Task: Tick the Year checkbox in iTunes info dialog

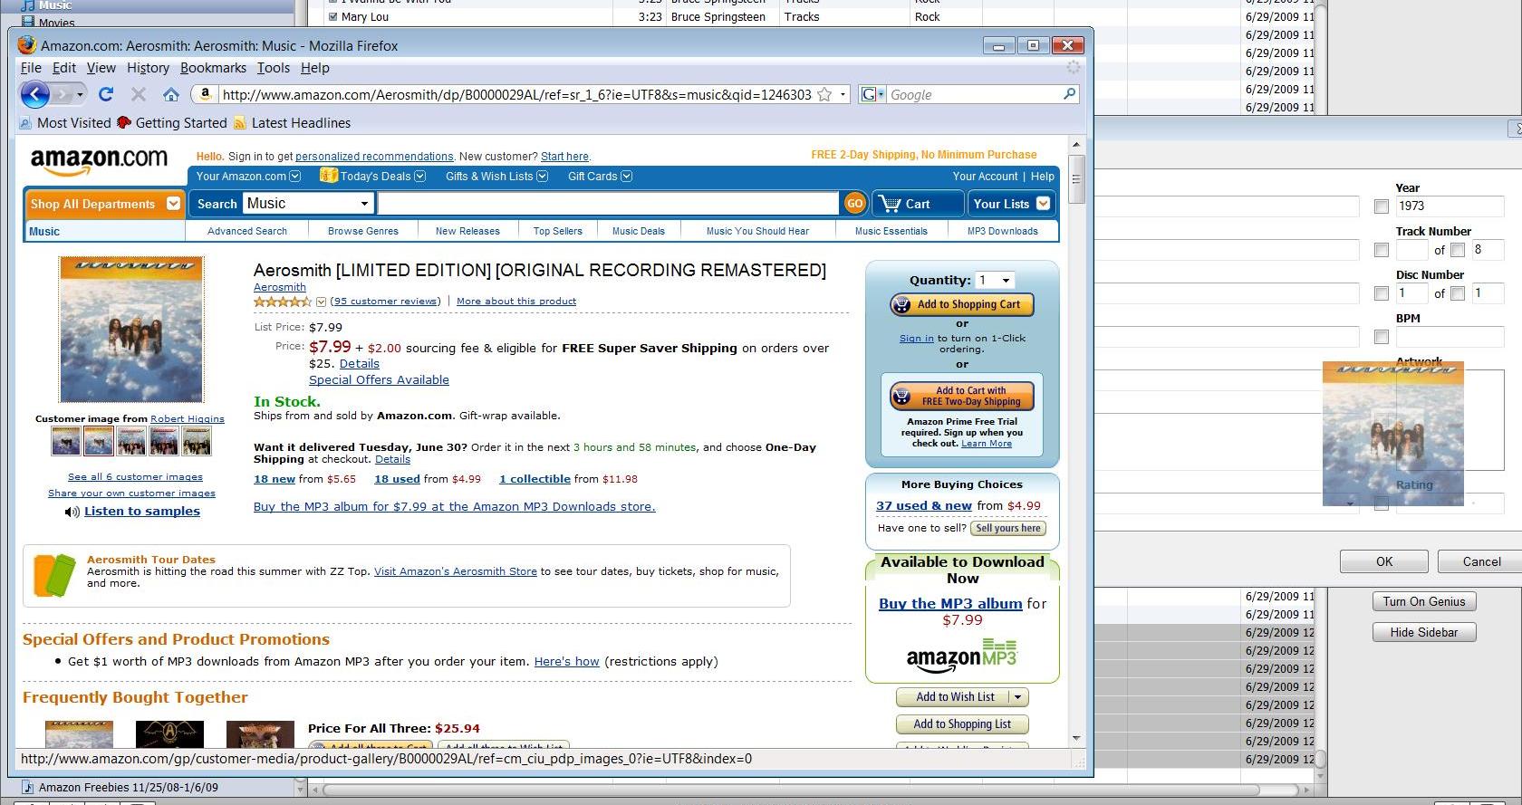Action: click(1382, 206)
